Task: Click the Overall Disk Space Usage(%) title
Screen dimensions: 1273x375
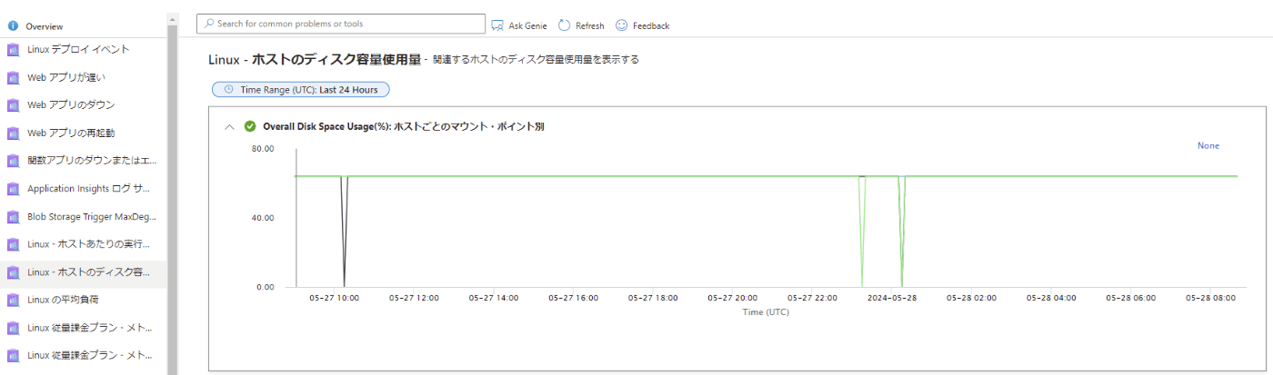Action: click(404, 127)
